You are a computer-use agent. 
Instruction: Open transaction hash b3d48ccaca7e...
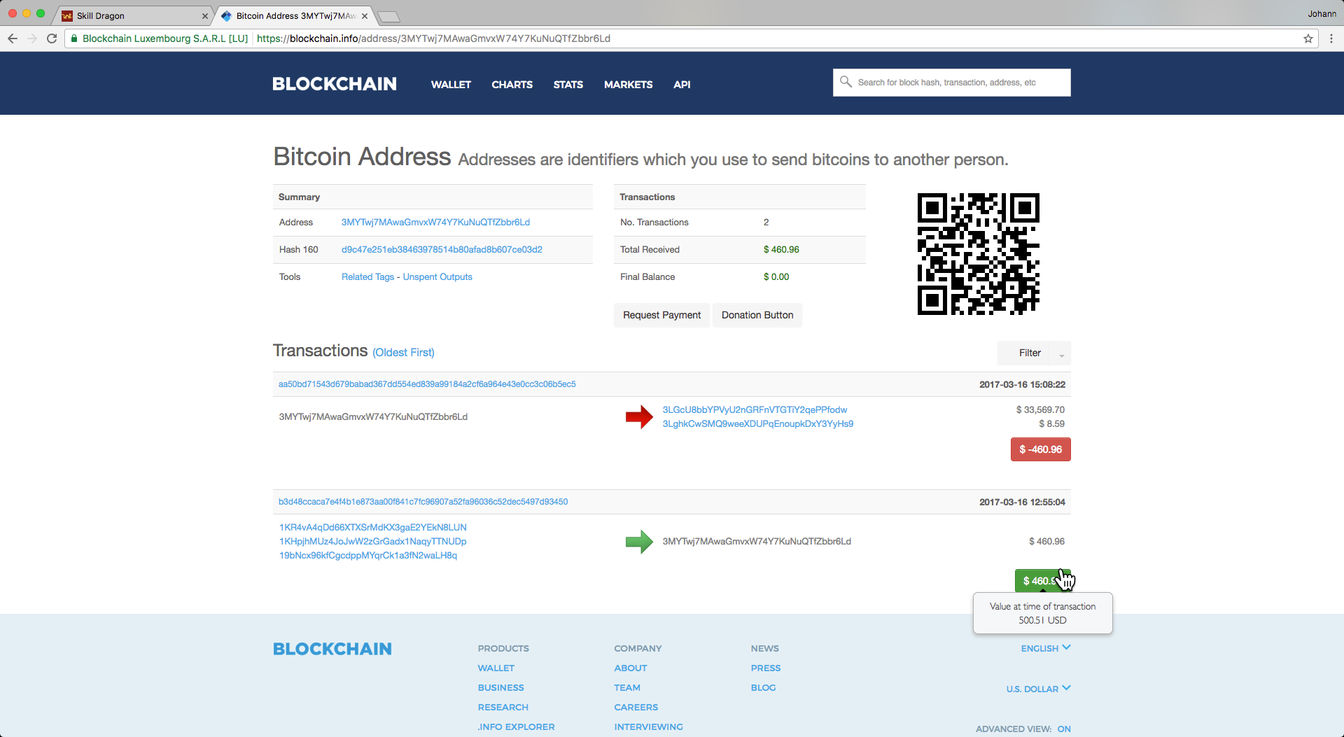423,501
